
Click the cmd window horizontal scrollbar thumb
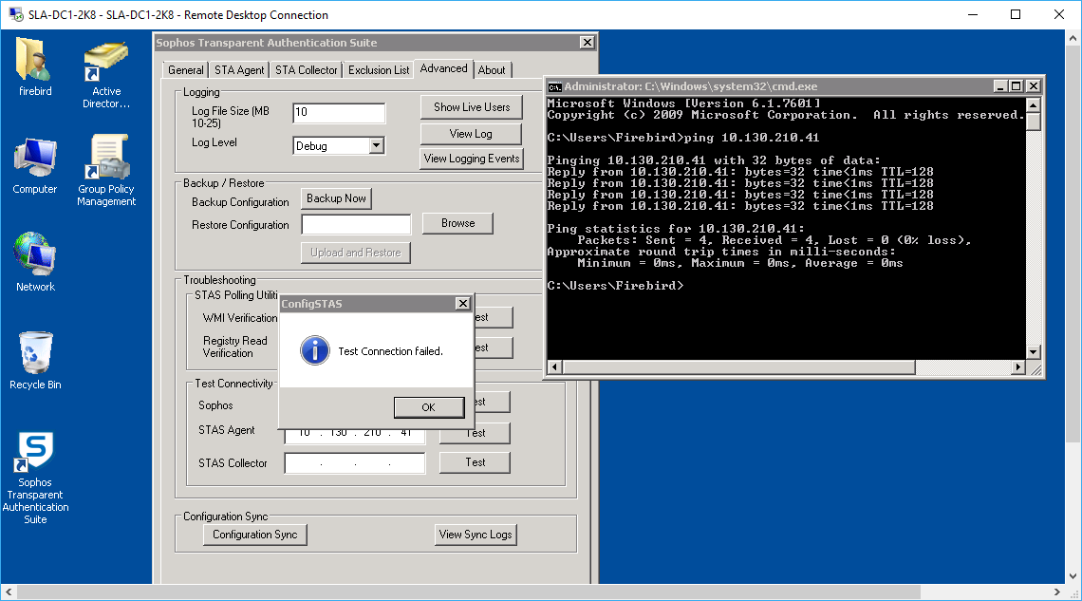point(738,367)
